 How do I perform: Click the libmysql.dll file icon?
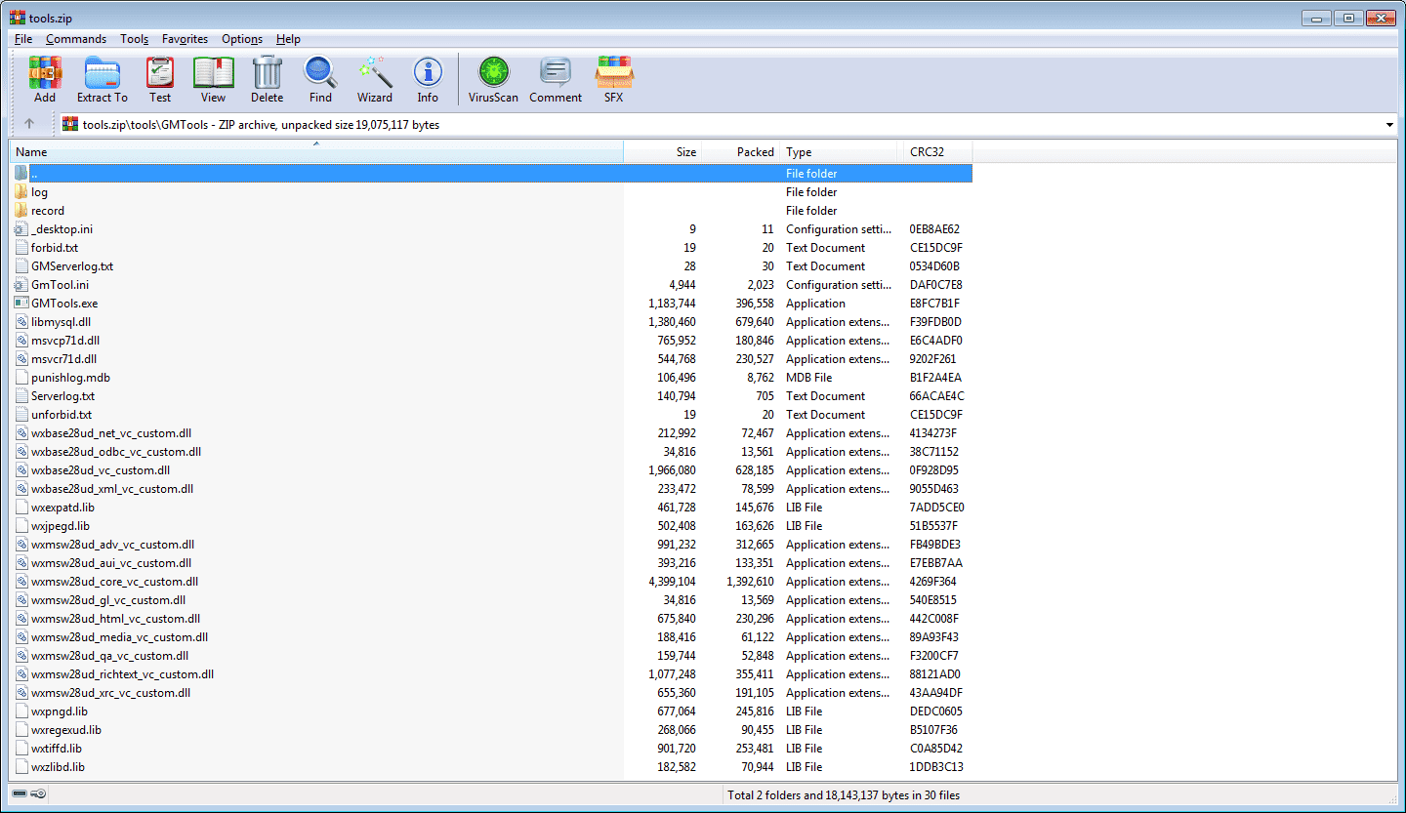click(x=21, y=322)
